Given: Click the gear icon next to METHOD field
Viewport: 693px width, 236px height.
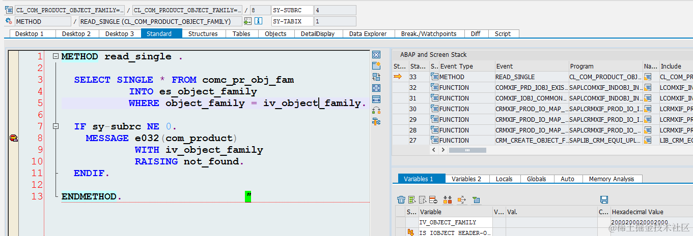Looking at the screenshot, I should point(9,21).
